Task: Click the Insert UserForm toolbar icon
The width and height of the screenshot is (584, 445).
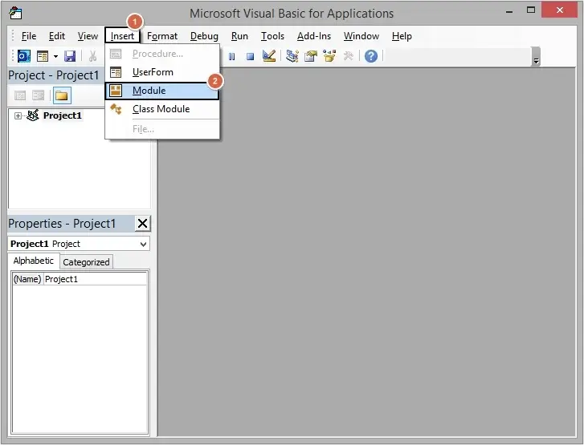Action: pyautogui.click(x=43, y=56)
